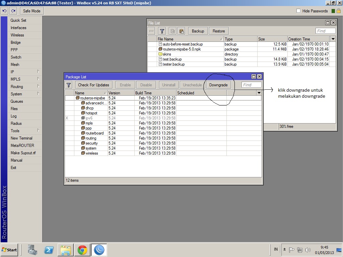Expand IP submenu arrow
This screenshot has height=257, width=343.
38,72
